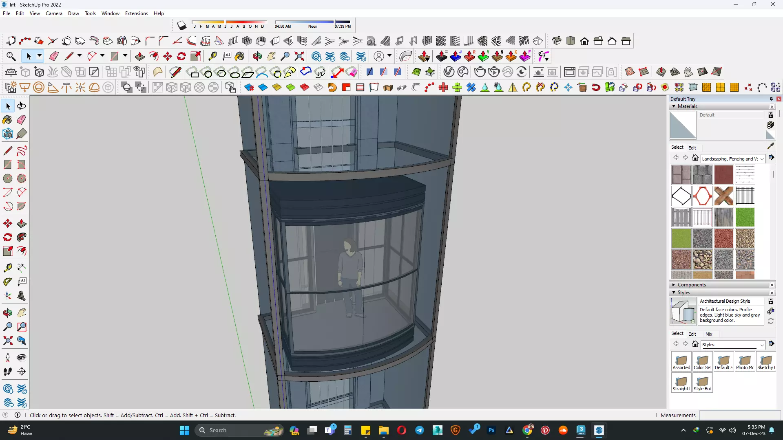Switch to Front view house icon

pos(584,41)
